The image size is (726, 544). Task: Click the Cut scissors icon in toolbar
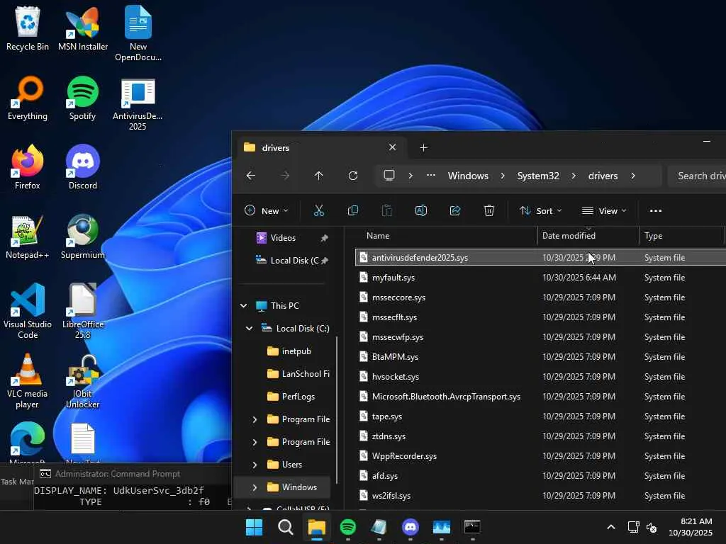coord(318,210)
